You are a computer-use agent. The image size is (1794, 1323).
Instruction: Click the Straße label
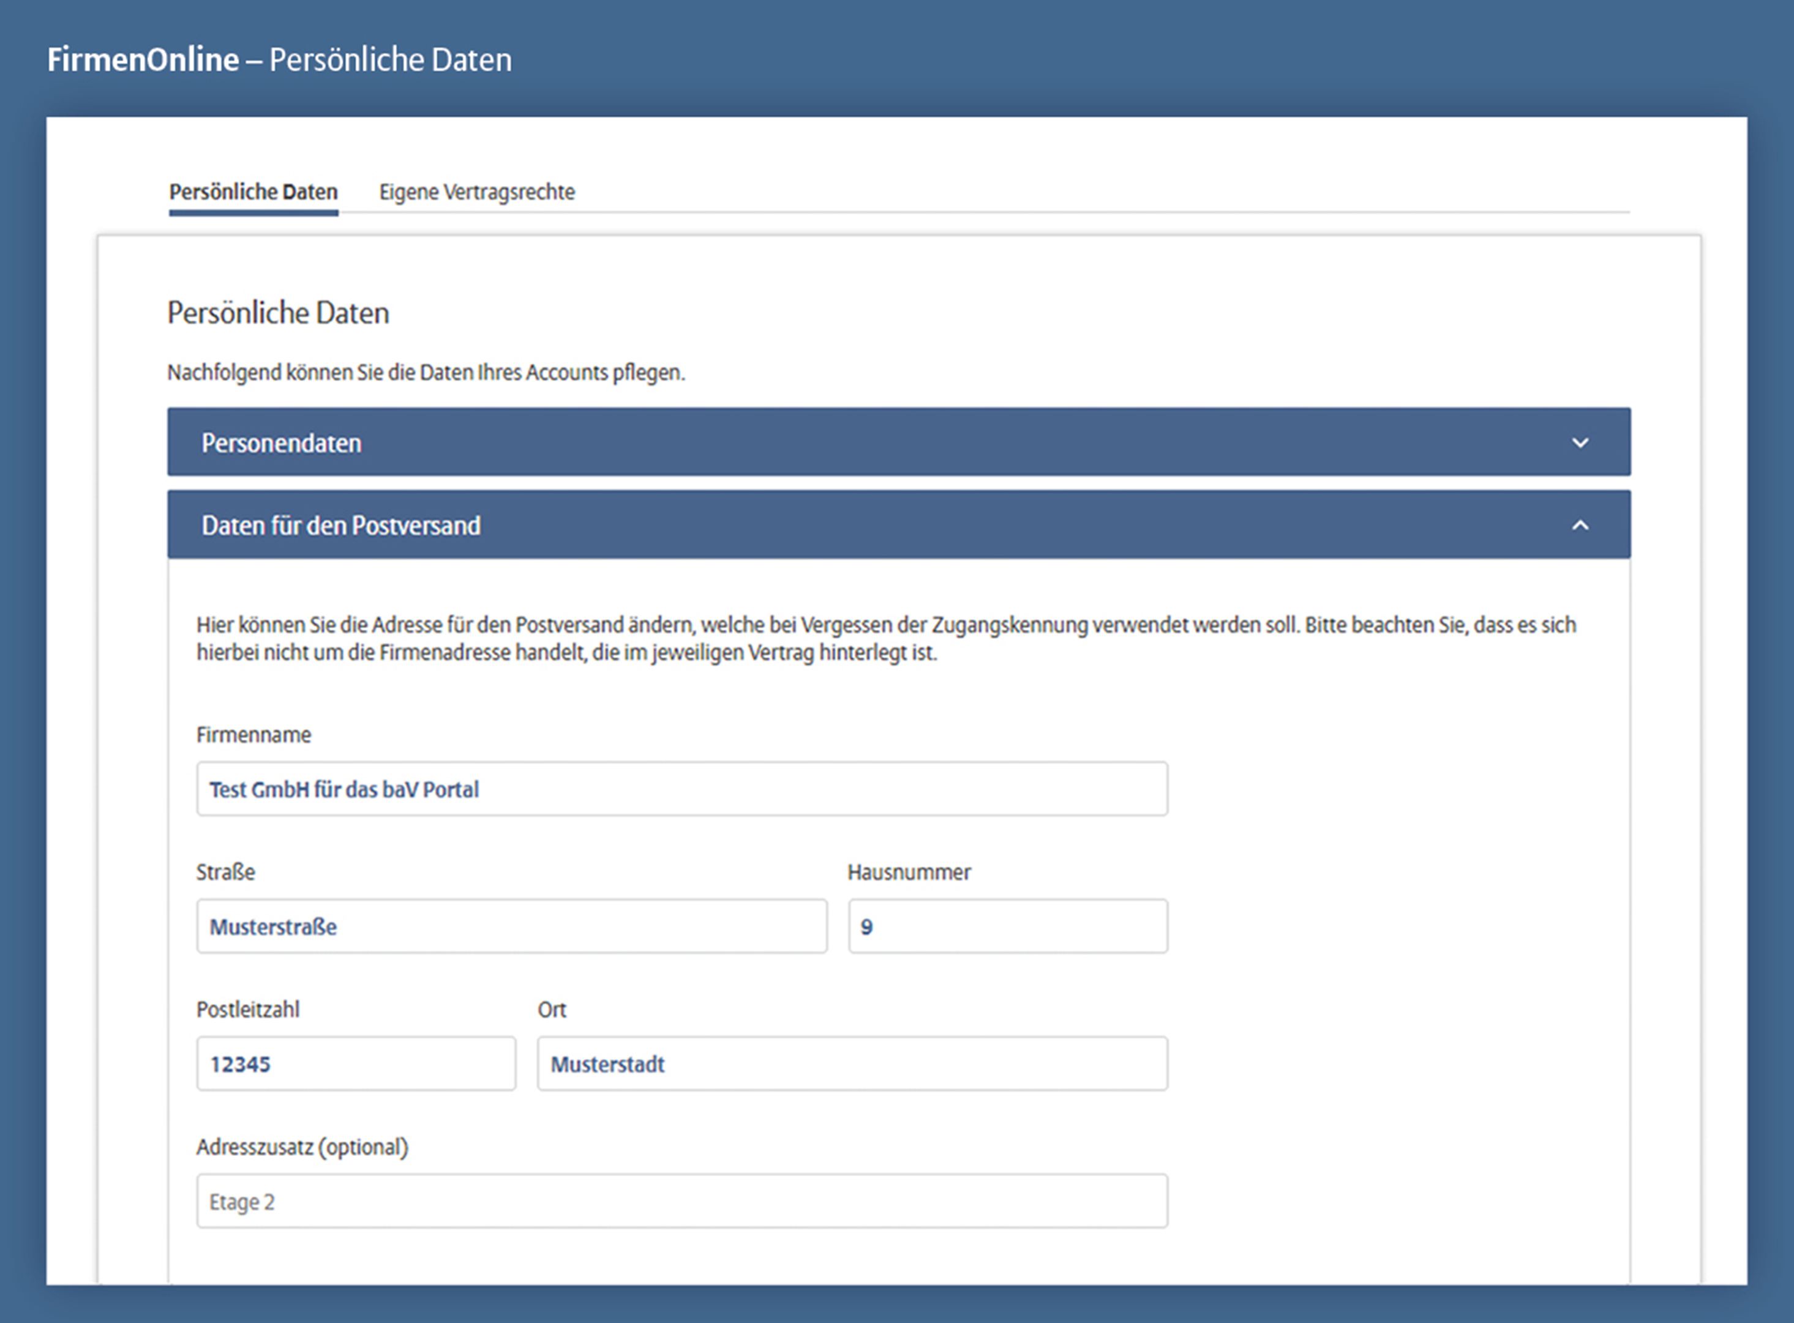point(226,872)
